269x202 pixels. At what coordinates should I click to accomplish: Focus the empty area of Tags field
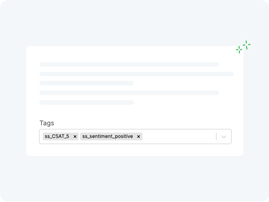[x=179, y=137]
